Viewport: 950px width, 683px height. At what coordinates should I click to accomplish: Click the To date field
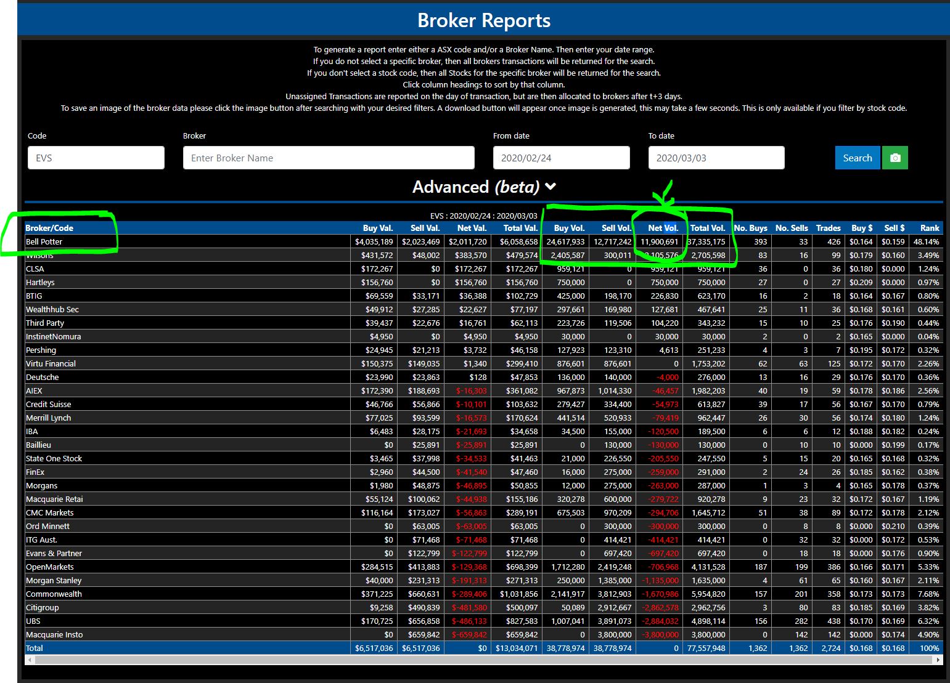[x=716, y=158]
